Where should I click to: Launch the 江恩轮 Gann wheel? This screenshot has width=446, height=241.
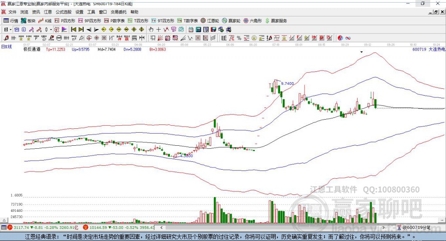click(210, 21)
